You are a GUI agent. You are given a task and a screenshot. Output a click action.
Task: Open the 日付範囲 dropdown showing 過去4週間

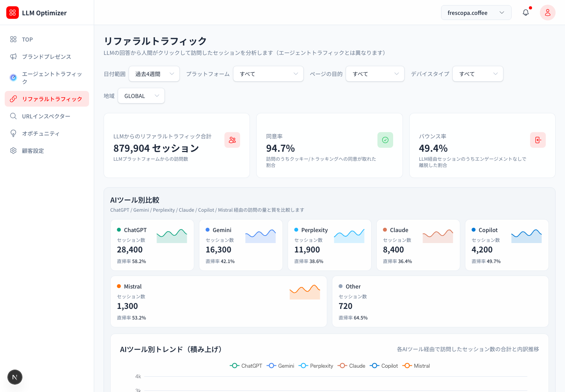(154, 74)
